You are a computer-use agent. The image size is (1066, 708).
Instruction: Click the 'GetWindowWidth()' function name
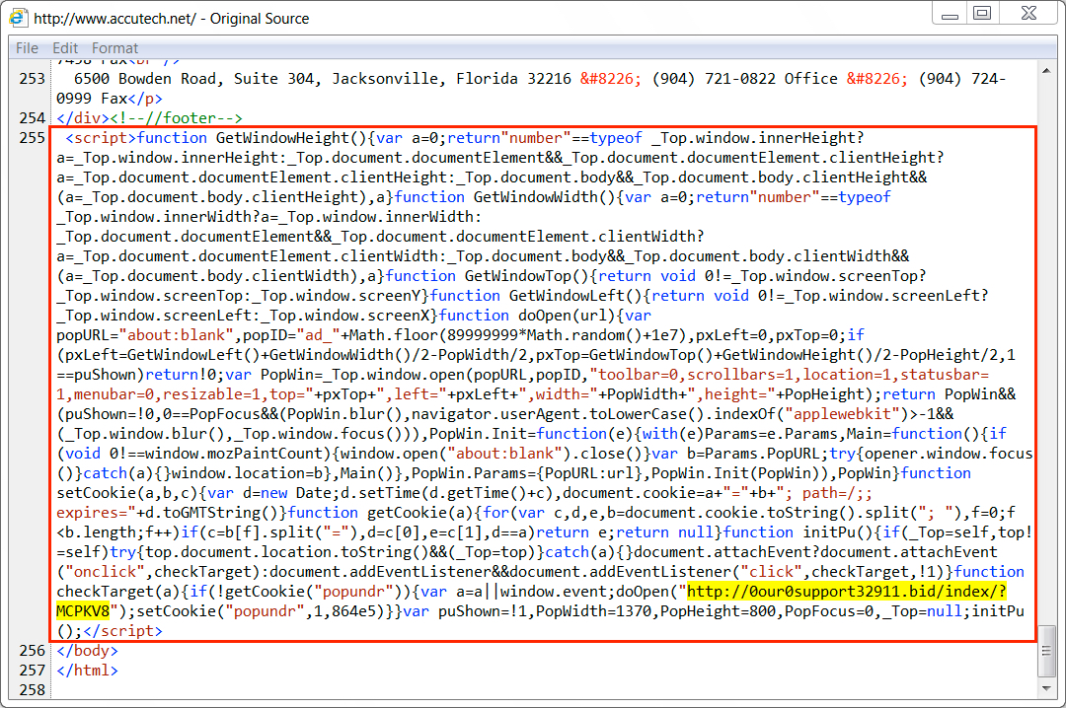point(545,197)
